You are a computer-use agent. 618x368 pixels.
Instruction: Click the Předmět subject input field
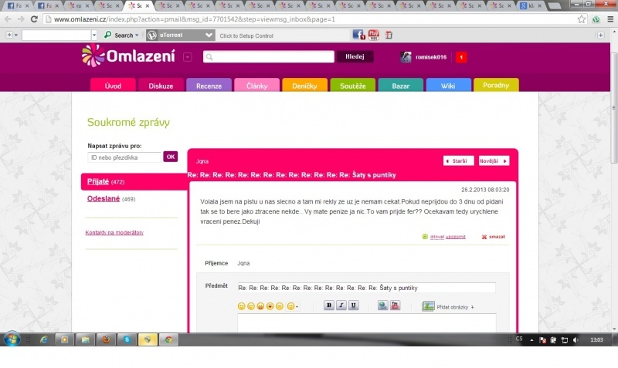[x=366, y=288]
